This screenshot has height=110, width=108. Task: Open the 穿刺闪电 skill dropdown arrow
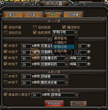tap(76, 32)
